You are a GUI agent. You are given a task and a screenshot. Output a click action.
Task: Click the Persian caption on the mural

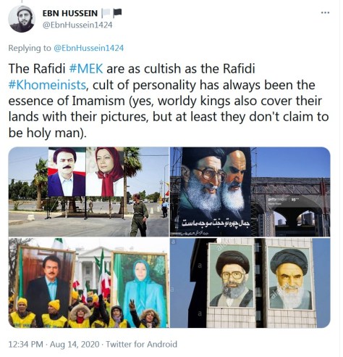tap(216, 223)
